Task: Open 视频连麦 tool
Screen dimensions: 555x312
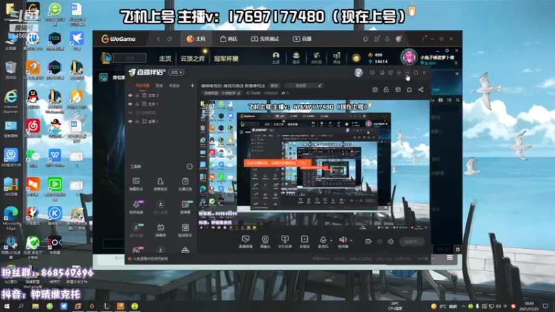Action: 136,207
